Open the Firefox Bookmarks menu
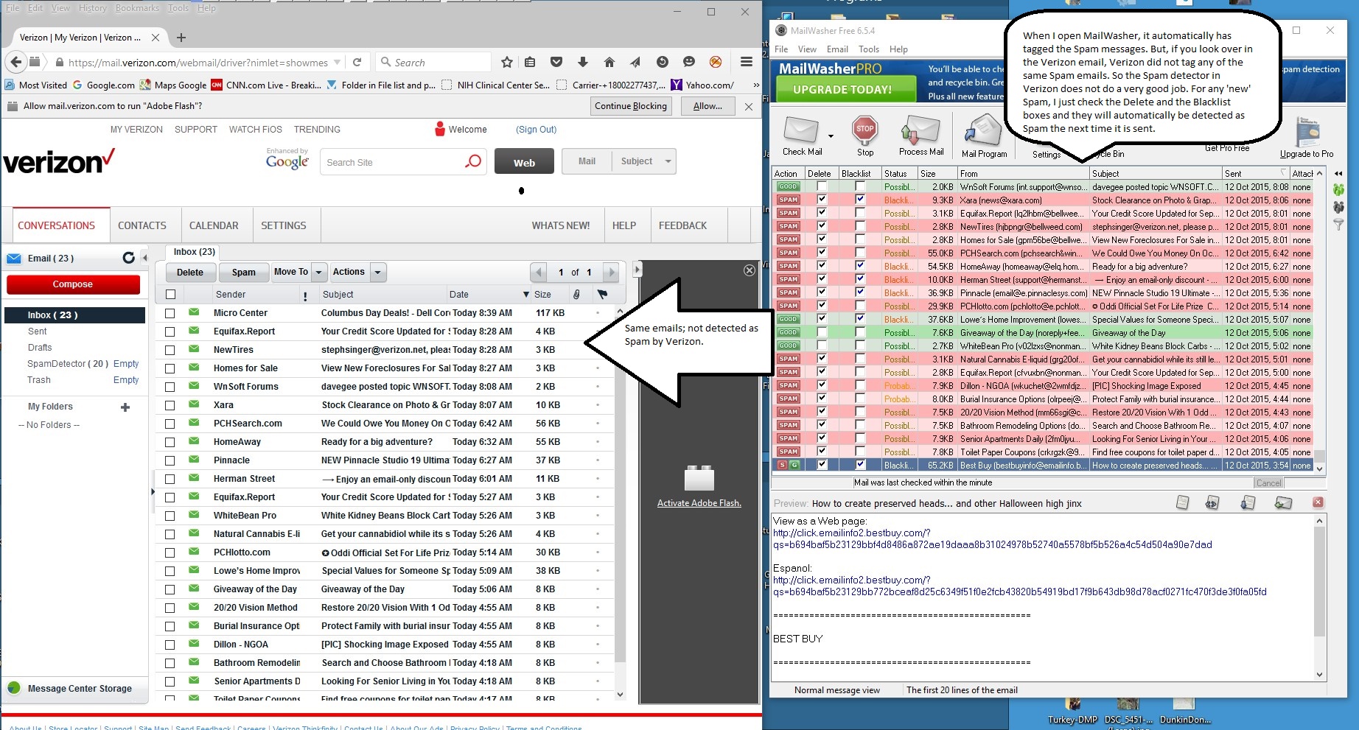 [137, 8]
